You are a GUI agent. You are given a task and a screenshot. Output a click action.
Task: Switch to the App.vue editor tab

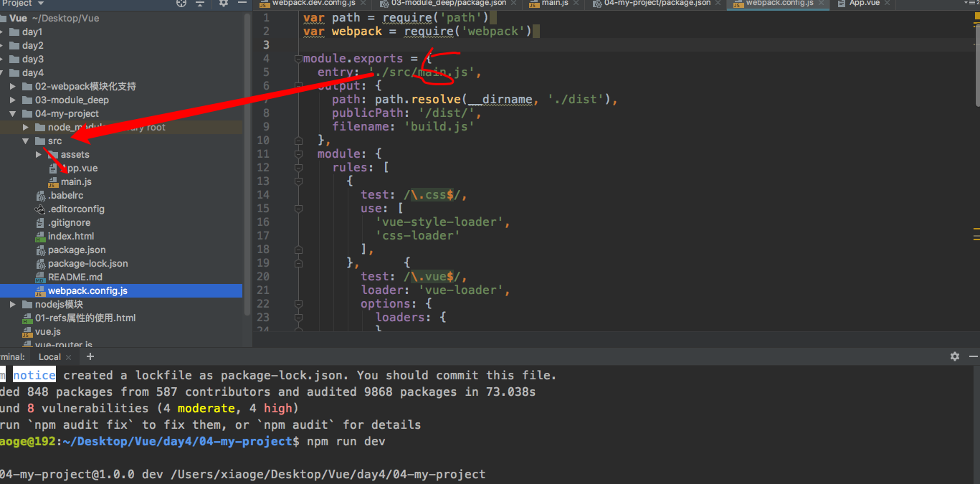point(864,3)
